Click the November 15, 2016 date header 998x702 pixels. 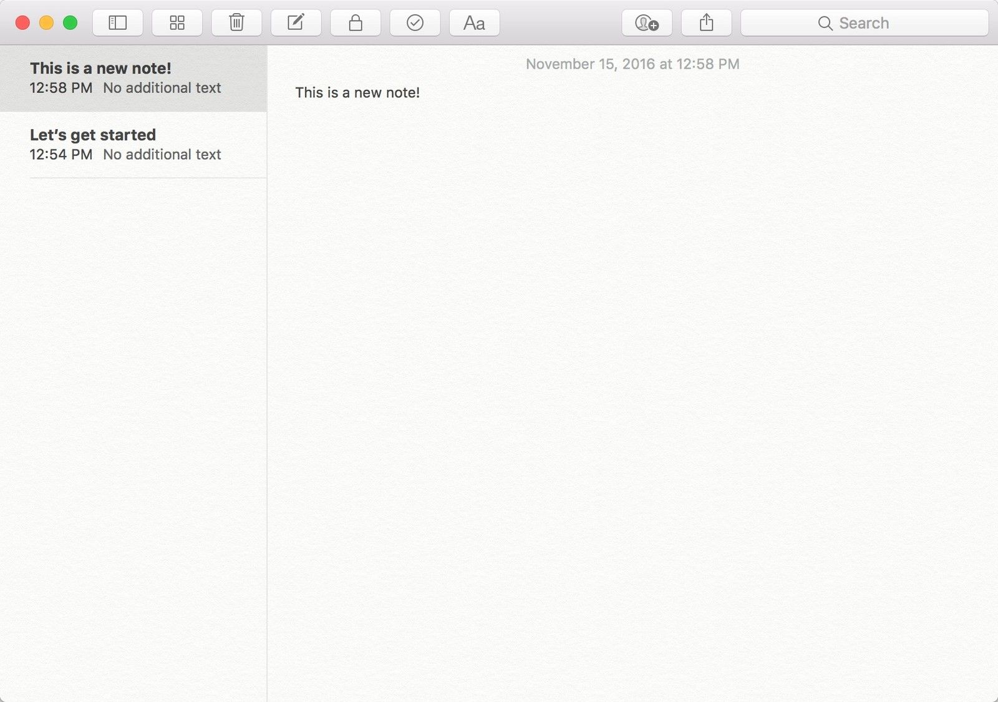point(632,64)
